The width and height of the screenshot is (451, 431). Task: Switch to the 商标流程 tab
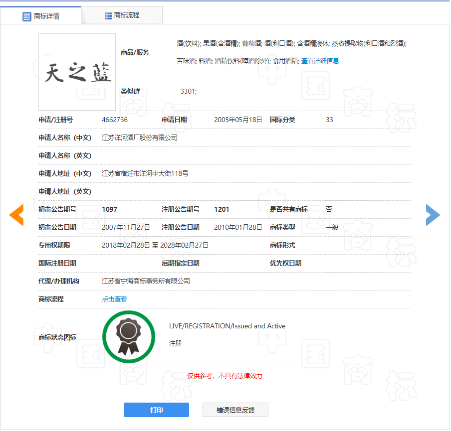pos(126,15)
